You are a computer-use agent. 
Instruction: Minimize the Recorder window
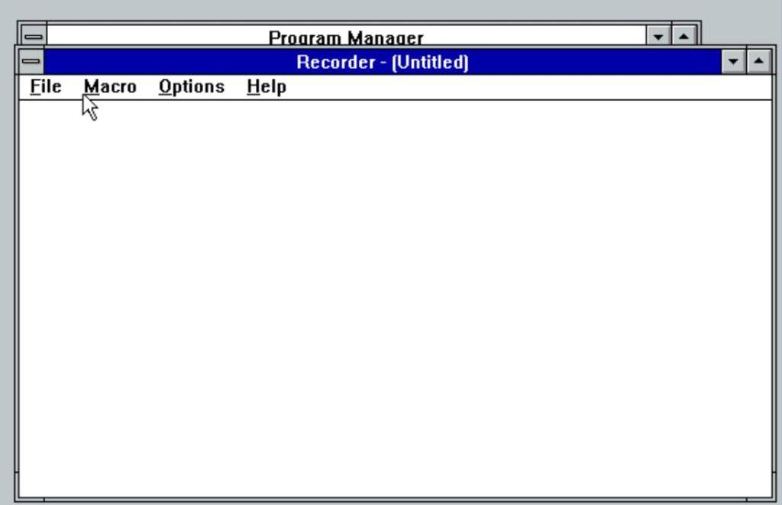[734, 61]
